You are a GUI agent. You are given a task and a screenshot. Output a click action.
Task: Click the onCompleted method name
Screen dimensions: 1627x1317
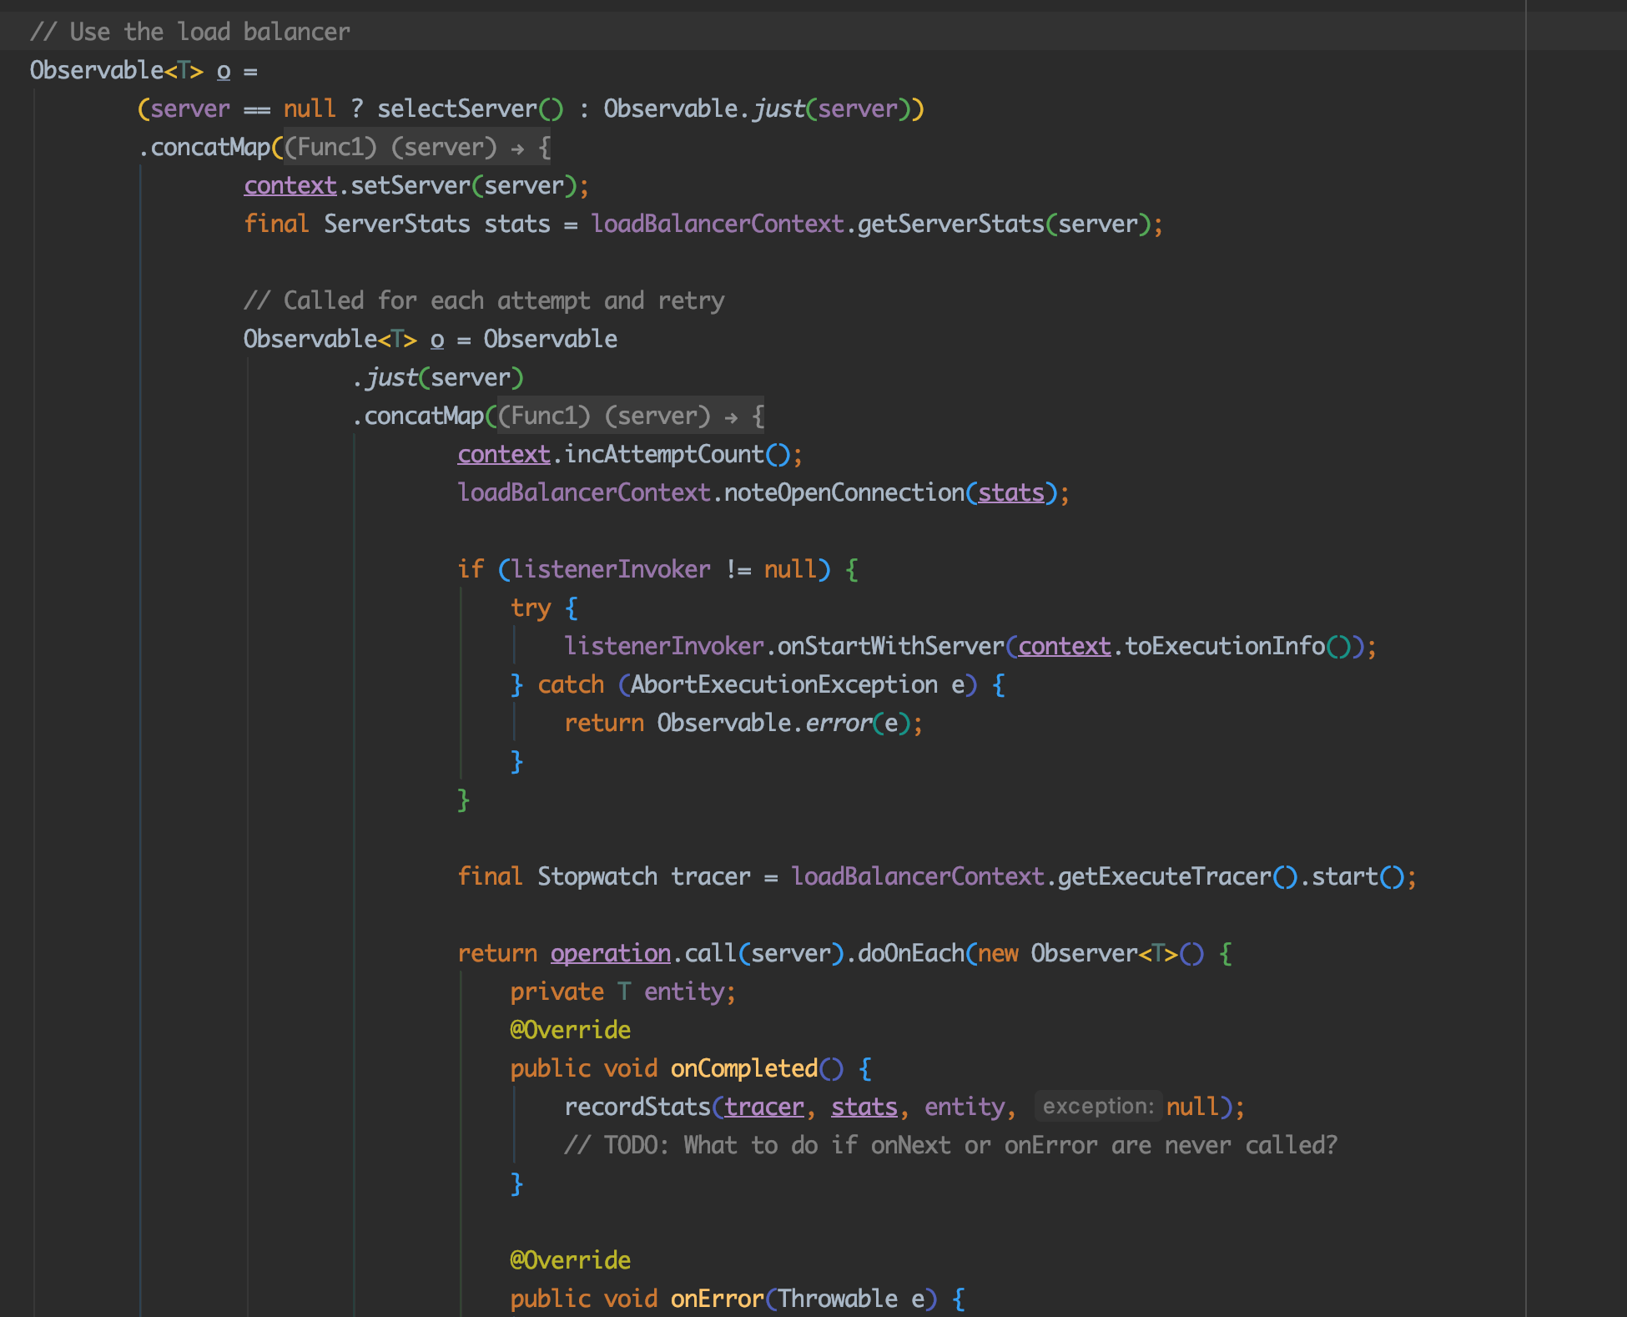click(743, 1069)
